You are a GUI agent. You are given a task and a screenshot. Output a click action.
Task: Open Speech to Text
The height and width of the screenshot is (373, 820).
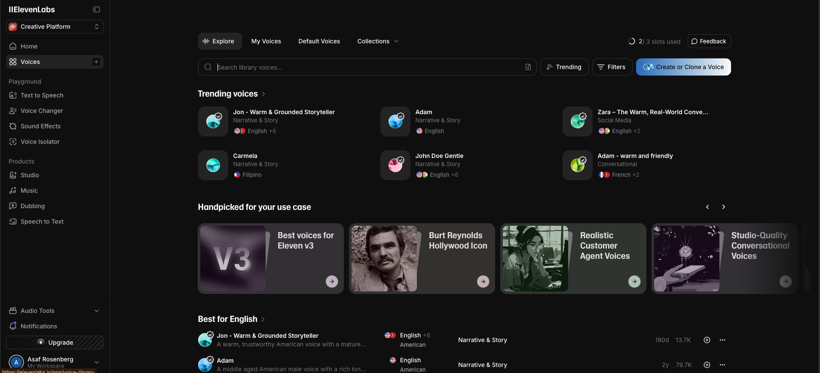click(x=55, y=221)
